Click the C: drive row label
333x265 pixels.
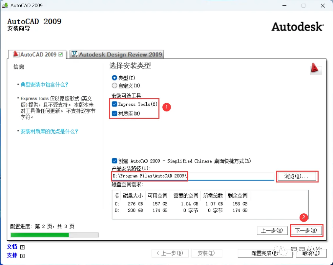[x=117, y=204]
